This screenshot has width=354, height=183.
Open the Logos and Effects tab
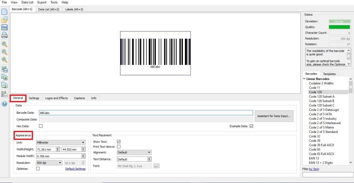pyautogui.click(x=56, y=98)
